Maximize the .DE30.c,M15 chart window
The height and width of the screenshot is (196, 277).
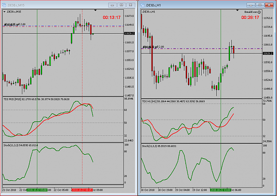point(121,5)
